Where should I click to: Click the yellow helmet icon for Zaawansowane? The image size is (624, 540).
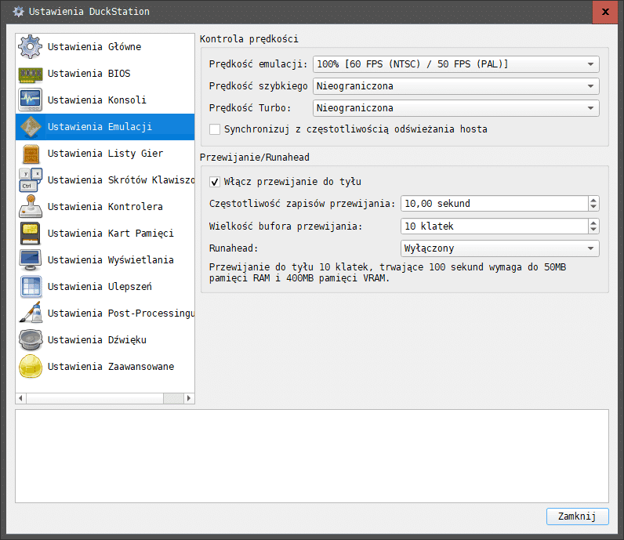coord(31,367)
